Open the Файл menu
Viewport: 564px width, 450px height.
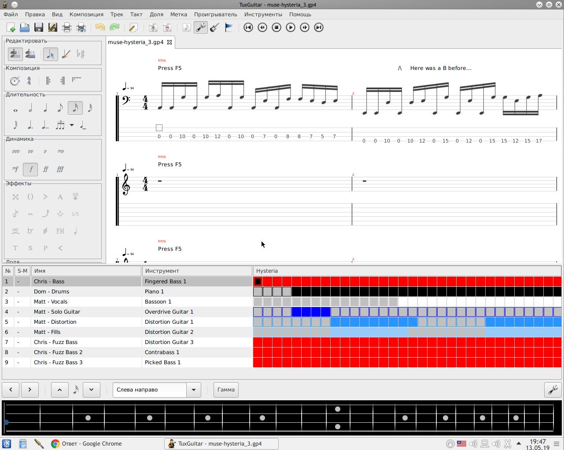tap(11, 14)
